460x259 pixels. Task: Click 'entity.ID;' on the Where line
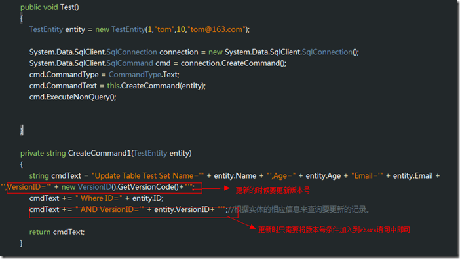[x=148, y=198]
